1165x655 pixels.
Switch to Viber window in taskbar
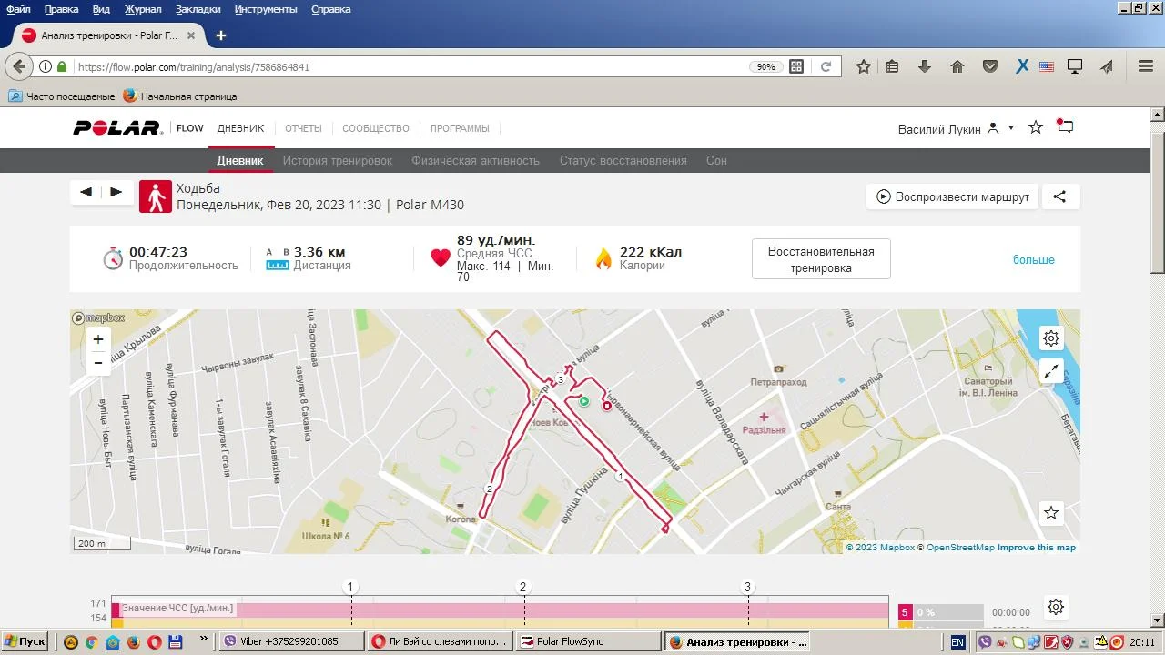coord(293,641)
